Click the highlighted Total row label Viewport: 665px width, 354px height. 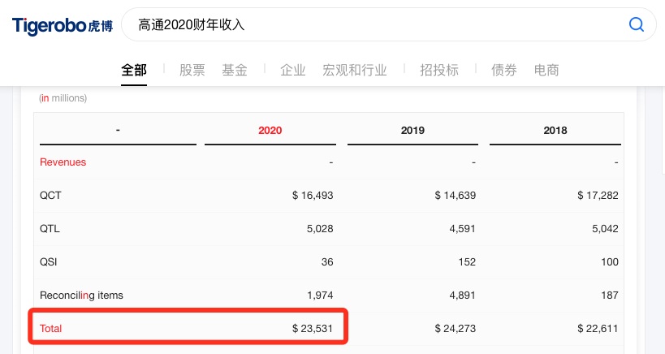(x=50, y=328)
